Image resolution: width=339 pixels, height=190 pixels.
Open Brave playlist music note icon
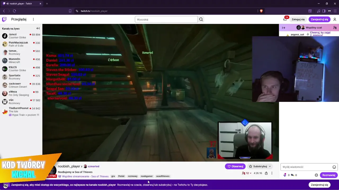(x=318, y=11)
